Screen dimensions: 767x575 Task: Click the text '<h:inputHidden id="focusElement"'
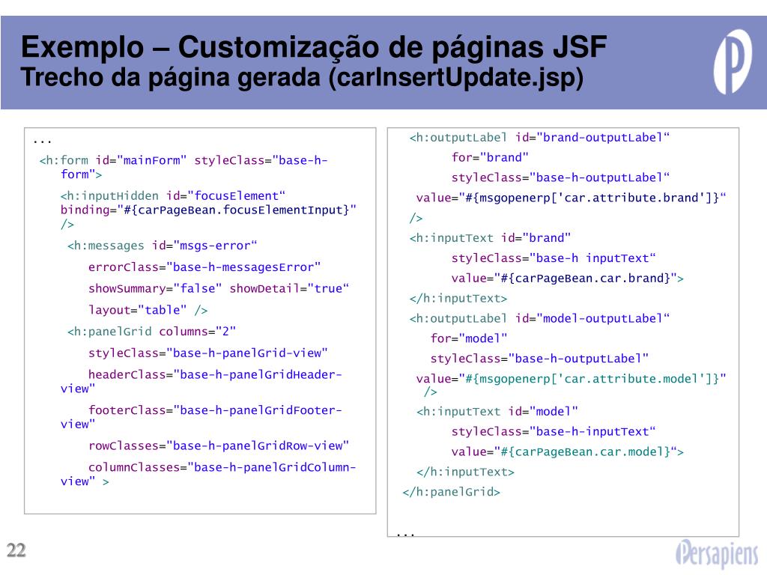(x=173, y=196)
